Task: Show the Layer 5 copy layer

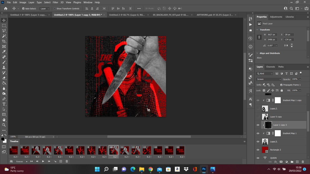Action: click(258, 117)
